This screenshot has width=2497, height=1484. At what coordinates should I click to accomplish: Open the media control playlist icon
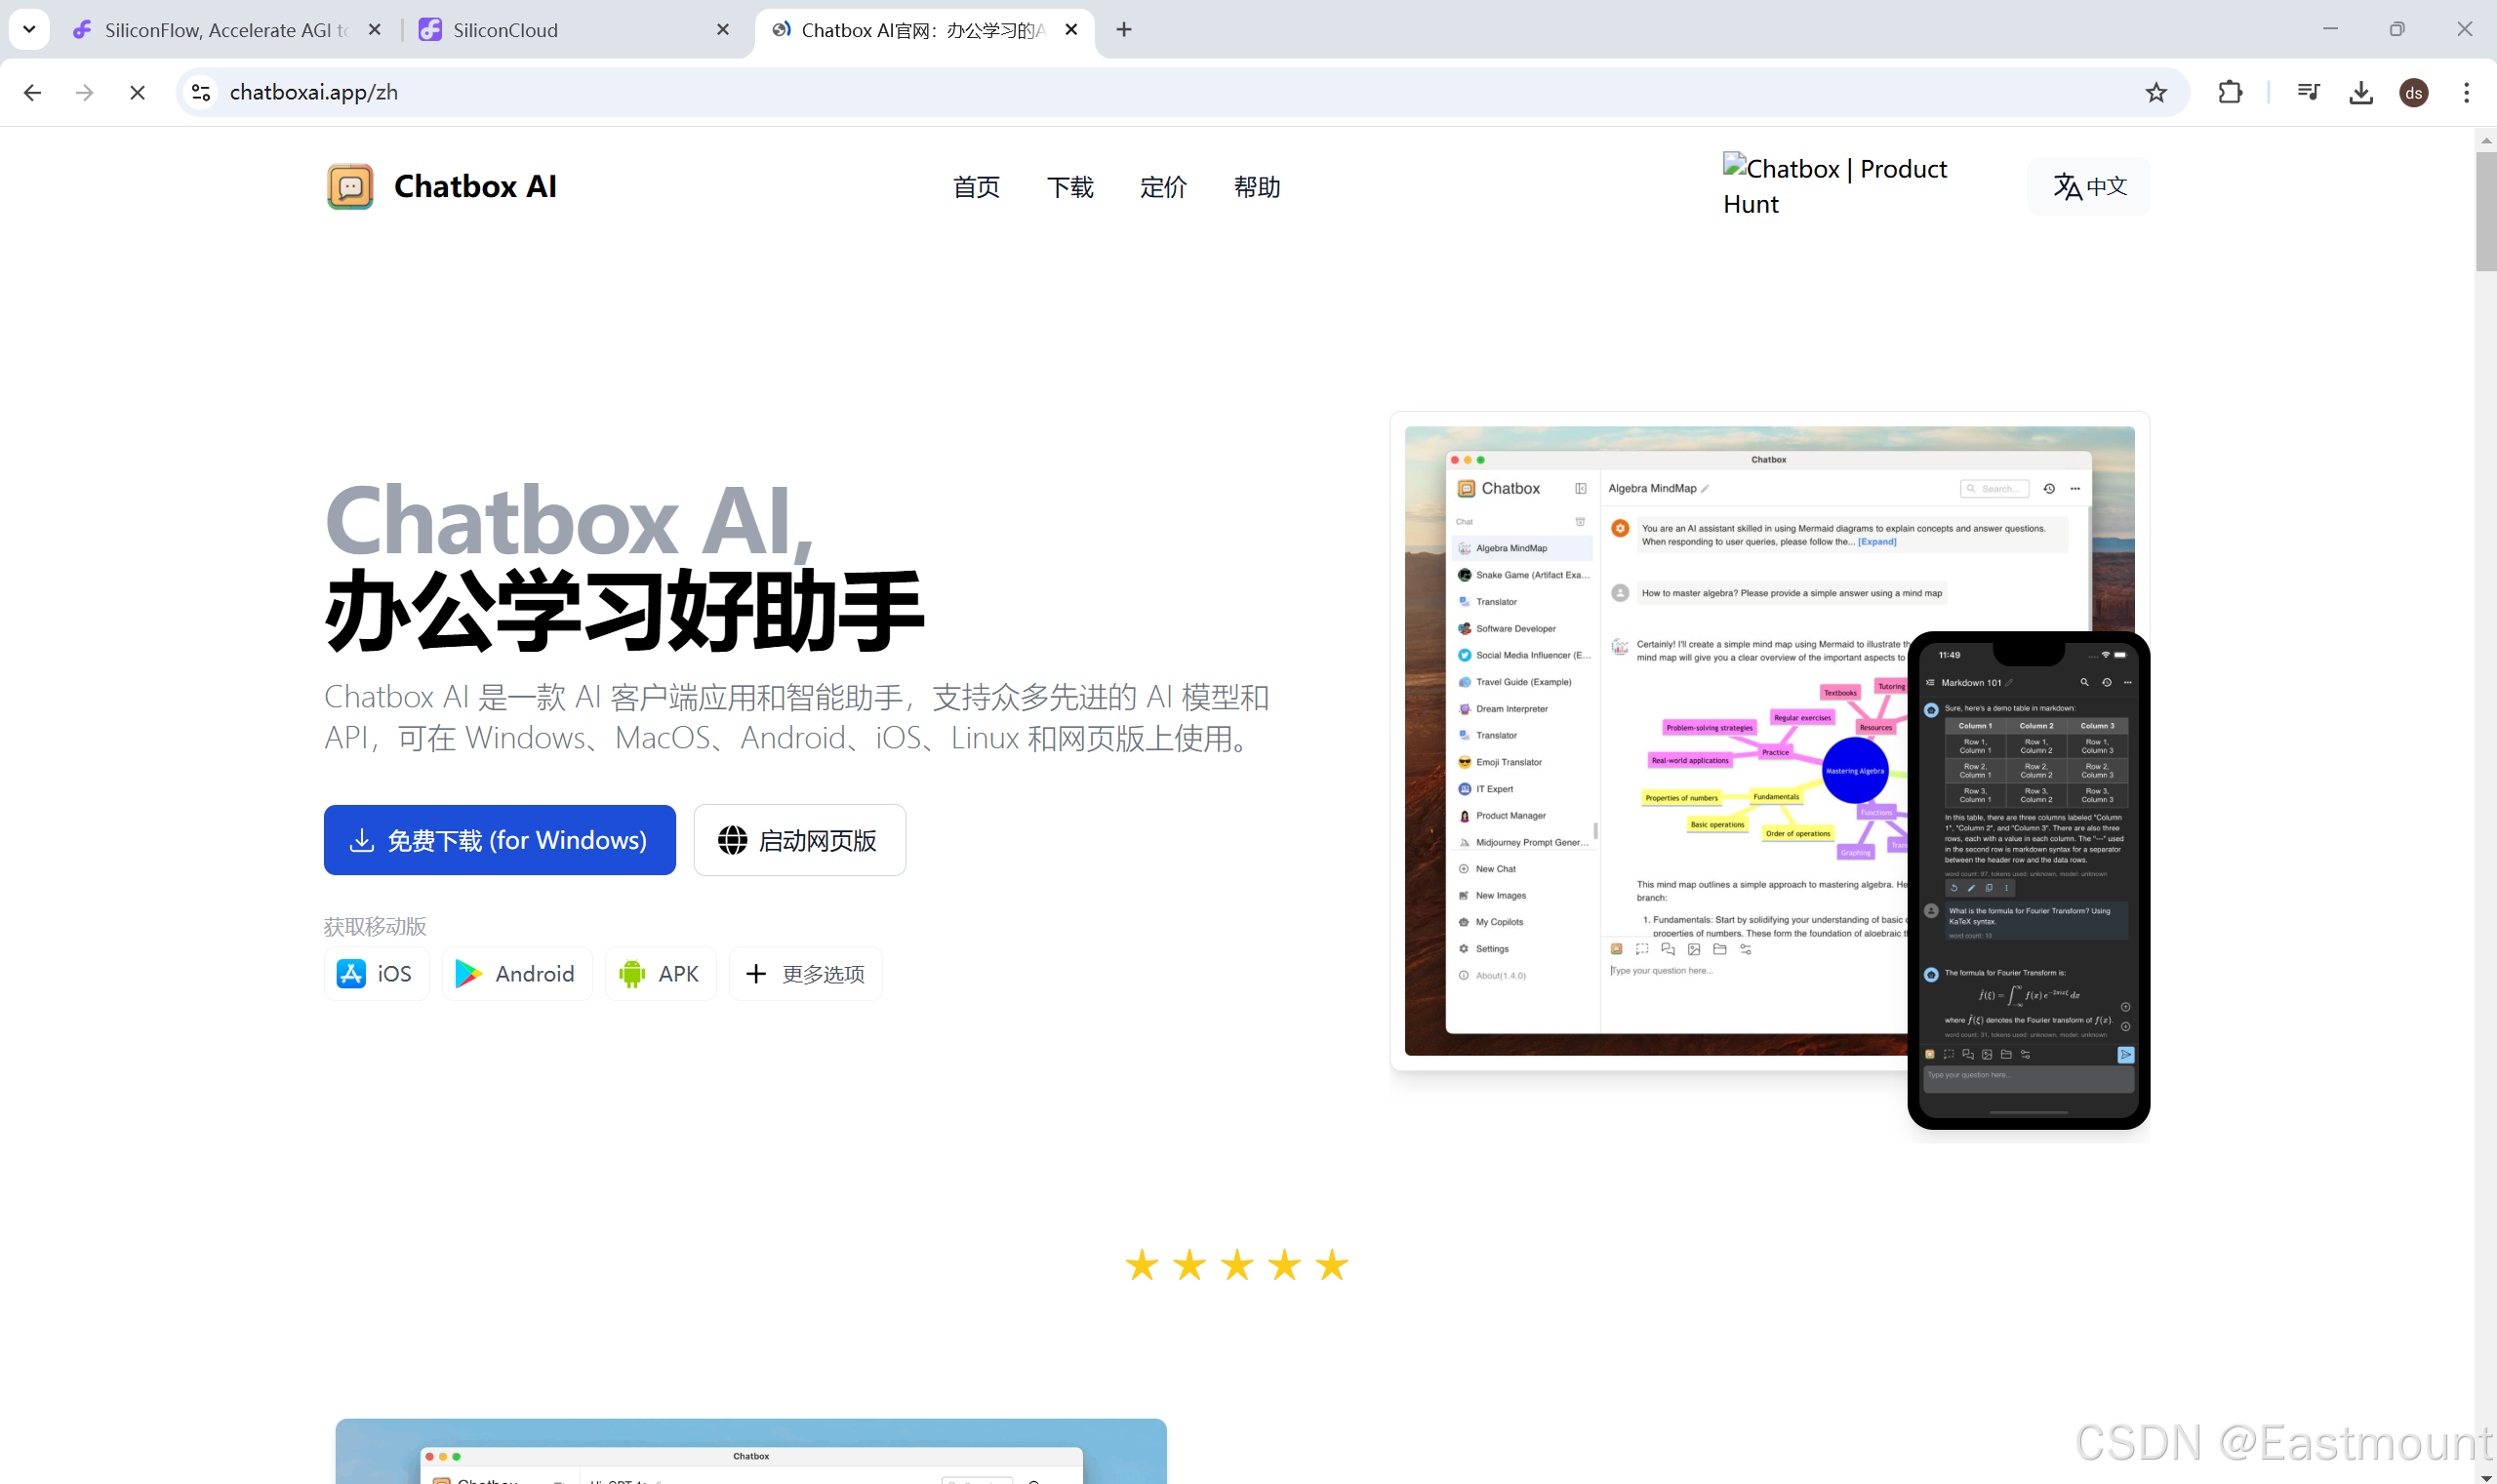[2308, 92]
